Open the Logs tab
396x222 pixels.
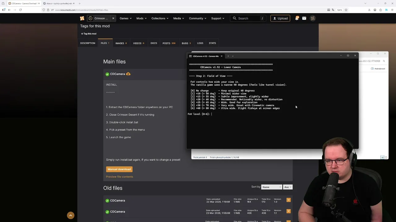[200, 43]
